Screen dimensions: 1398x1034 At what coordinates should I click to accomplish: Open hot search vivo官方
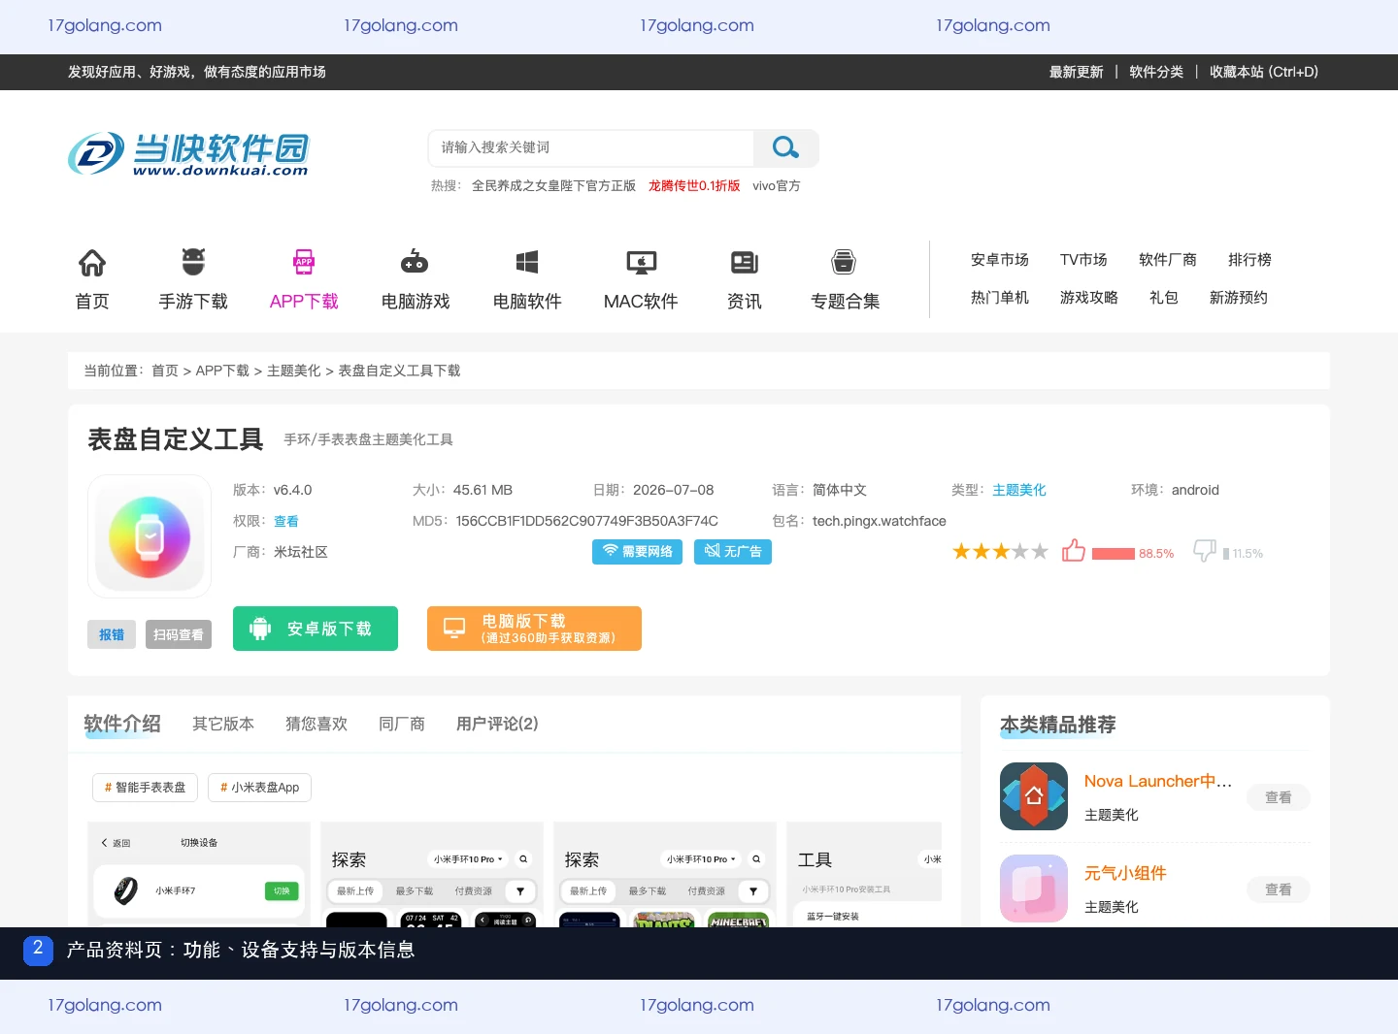[777, 185]
